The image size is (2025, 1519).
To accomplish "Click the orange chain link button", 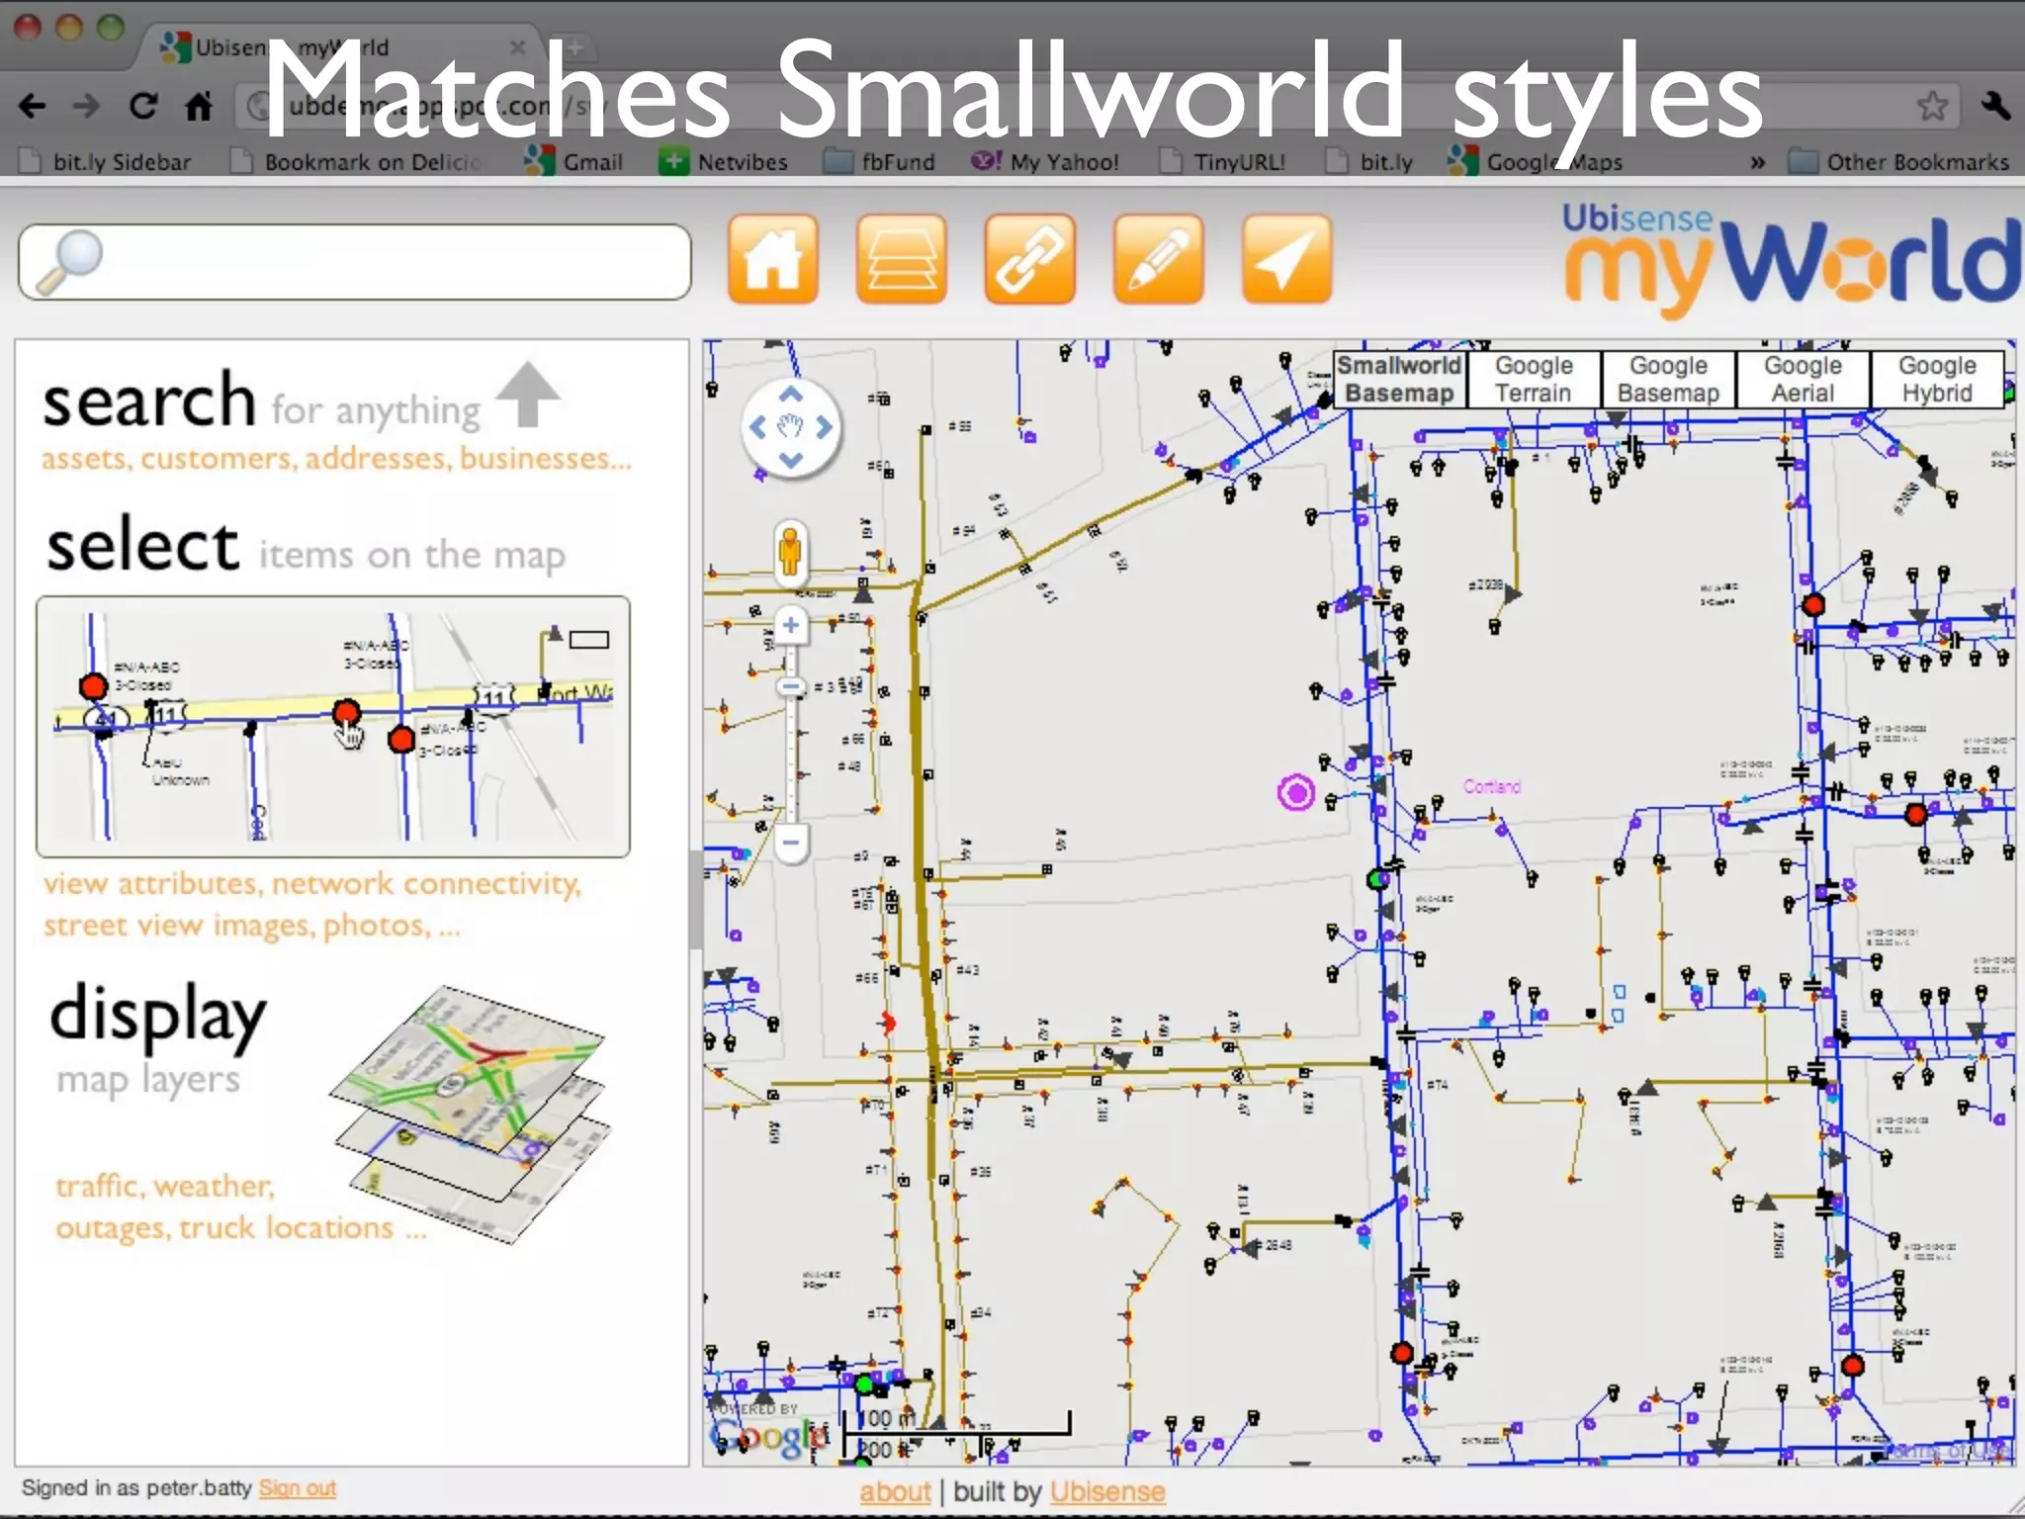I will pos(1030,259).
